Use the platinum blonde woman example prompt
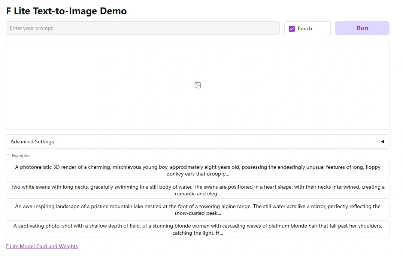This screenshot has width=403, height=256. click(x=197, y=229)
